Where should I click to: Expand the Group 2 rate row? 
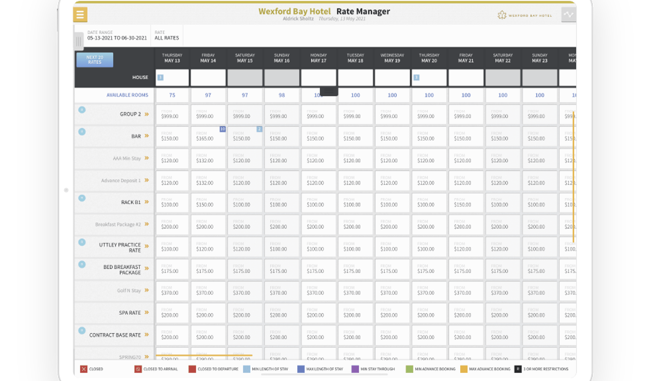click(x=146, y=114)
